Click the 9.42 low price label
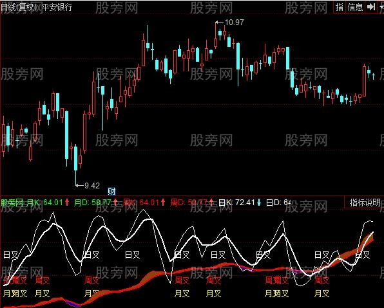This screenshot has height=308, width=384. pos(92,186)
